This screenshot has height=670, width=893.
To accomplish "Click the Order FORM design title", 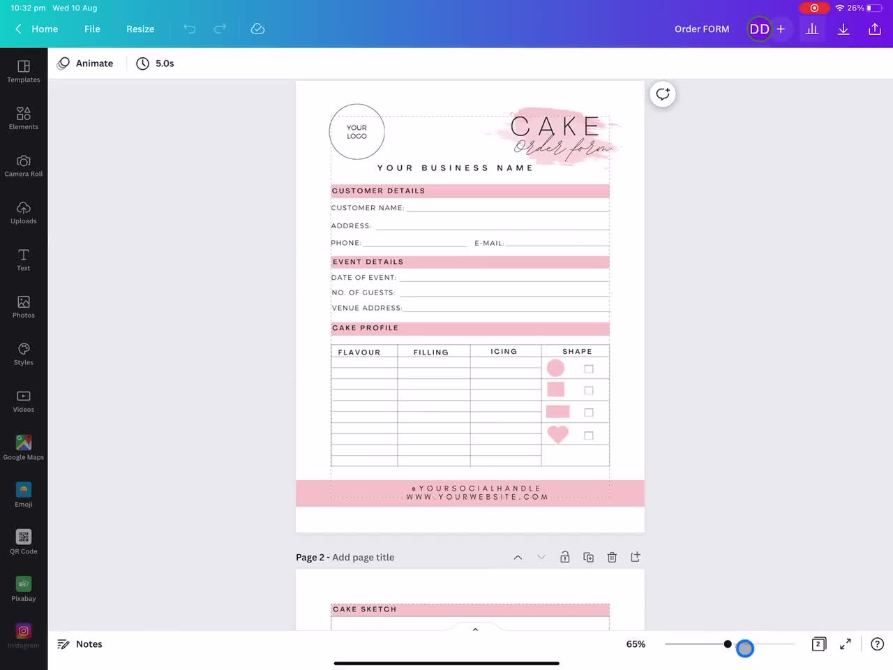I will point(702,29).
